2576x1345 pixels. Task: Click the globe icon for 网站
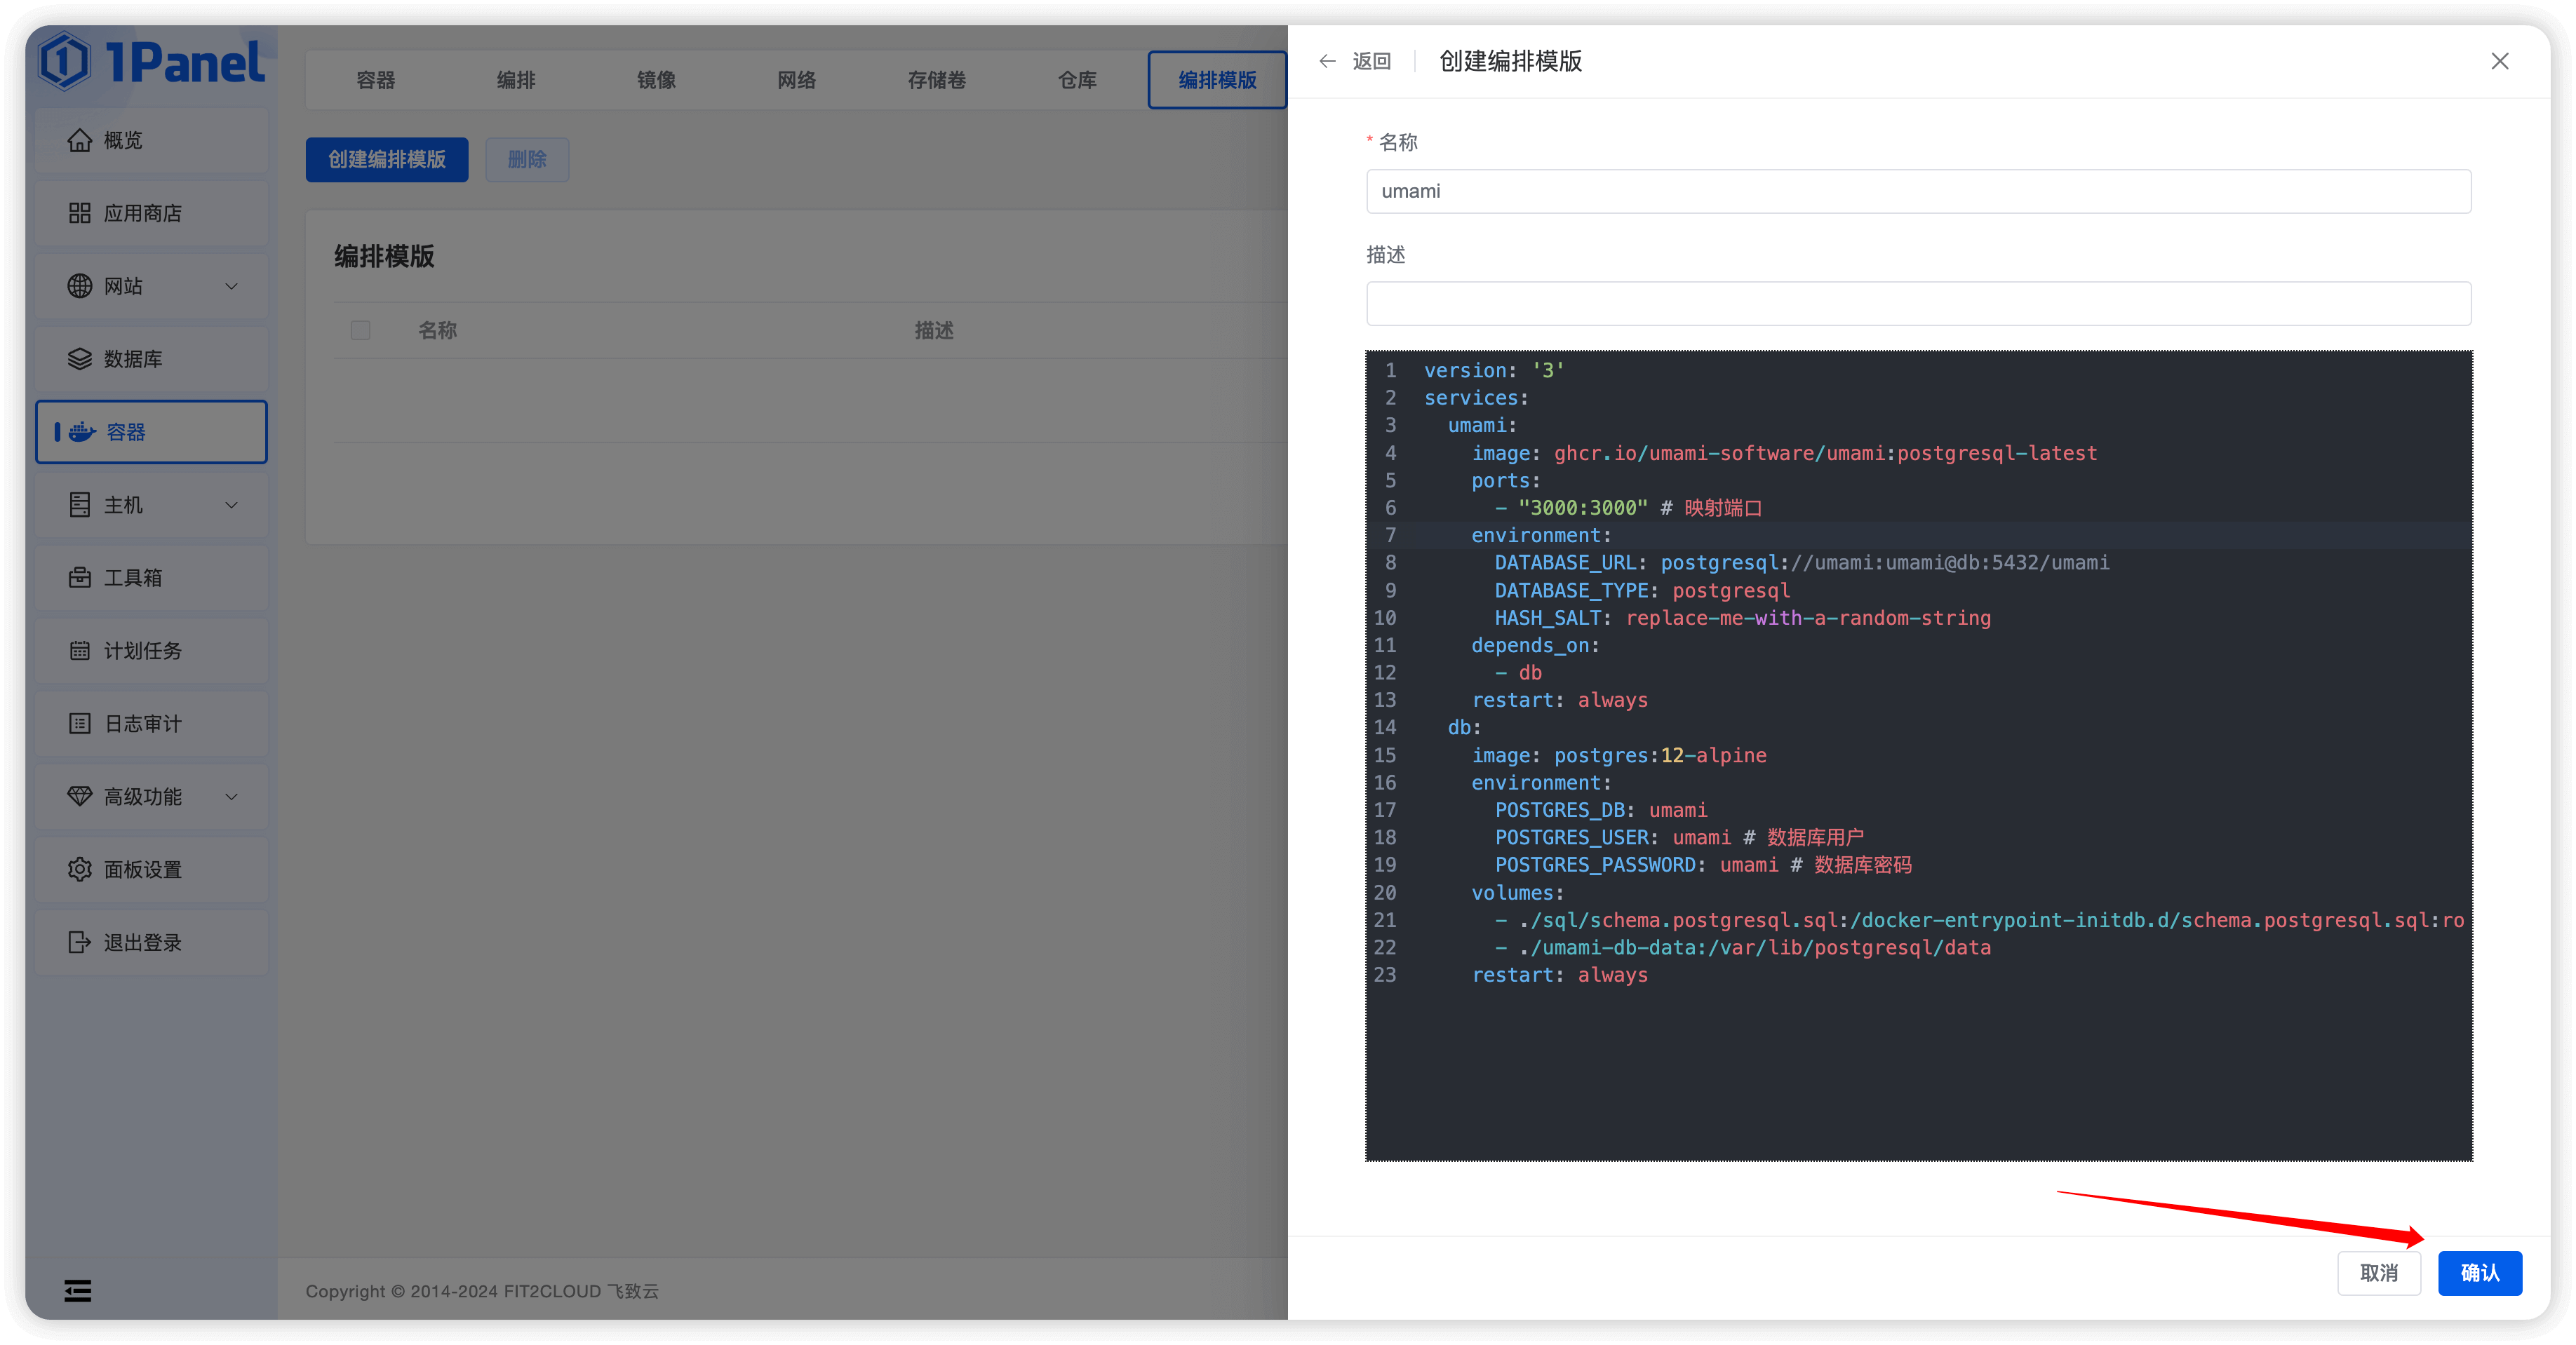pos(80,287)
